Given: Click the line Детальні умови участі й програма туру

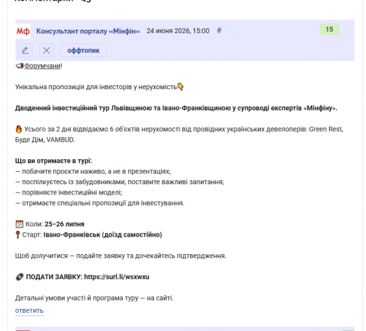Looking at the screenshot, I should (x=95, y=298).
